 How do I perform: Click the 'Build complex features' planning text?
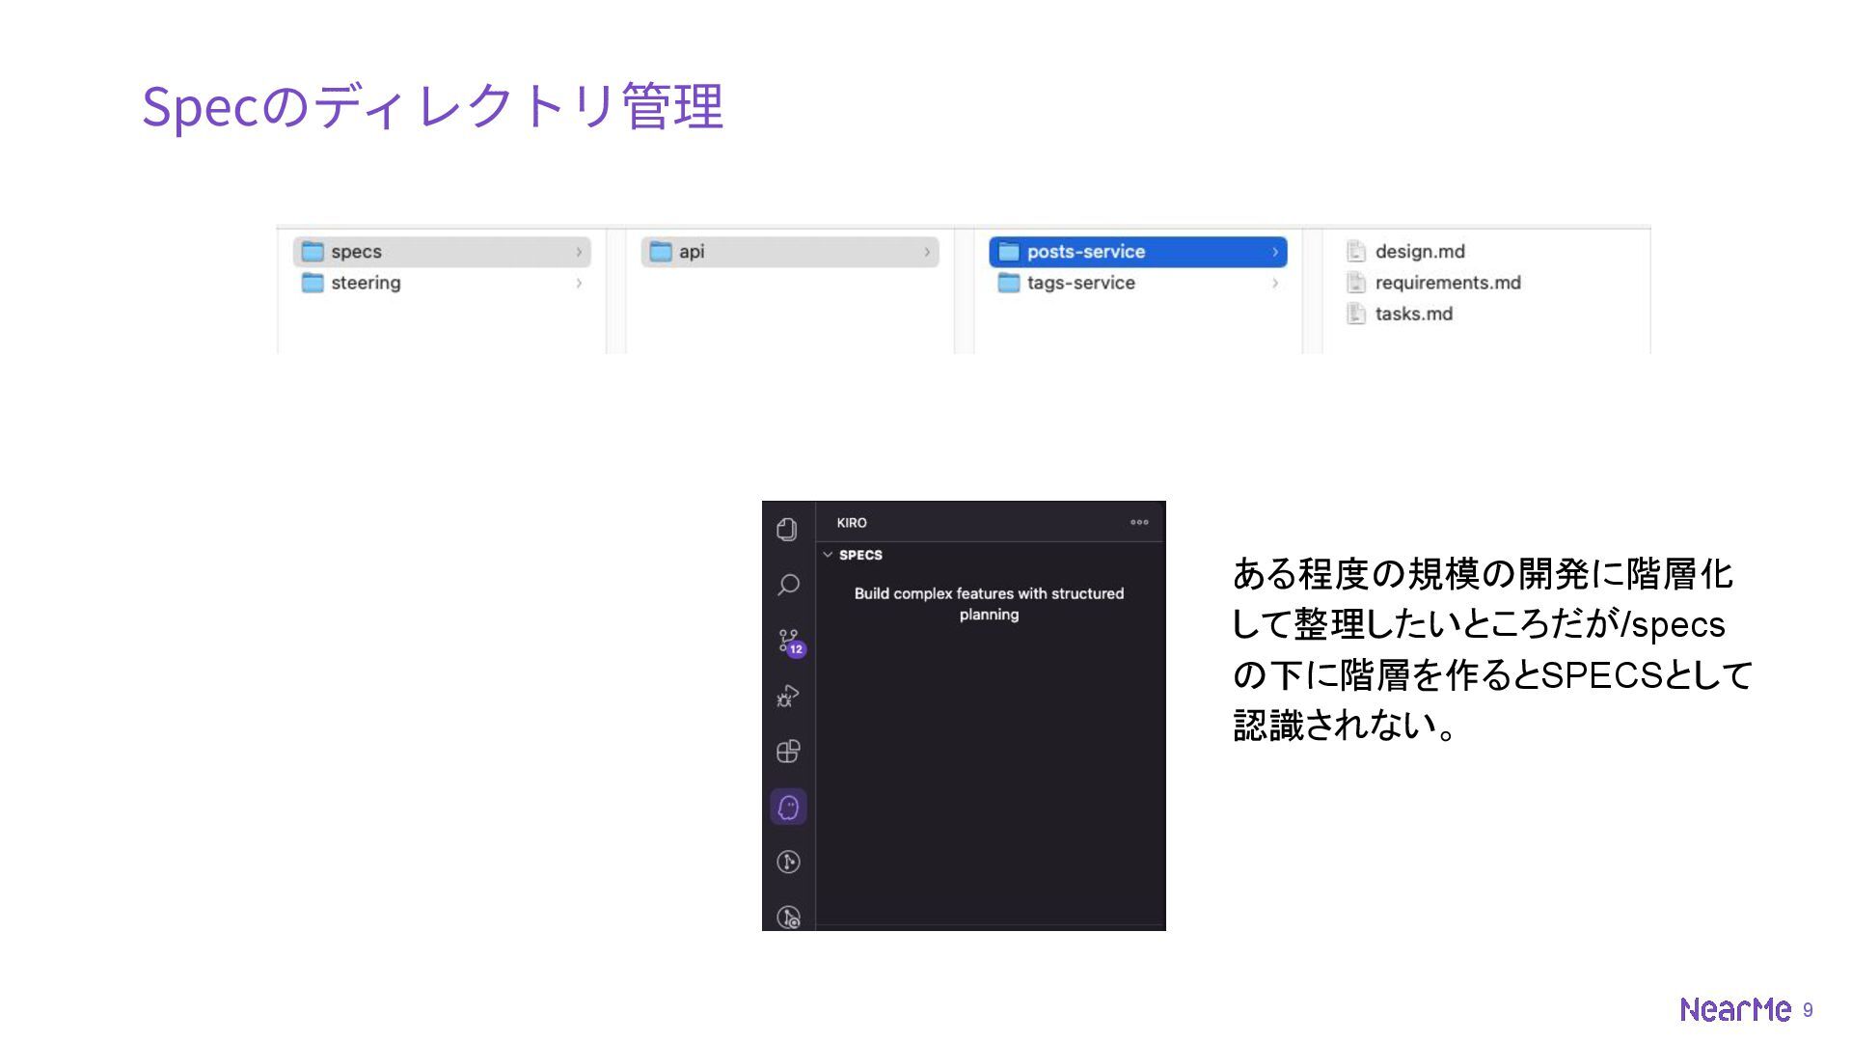pos(989,604)
